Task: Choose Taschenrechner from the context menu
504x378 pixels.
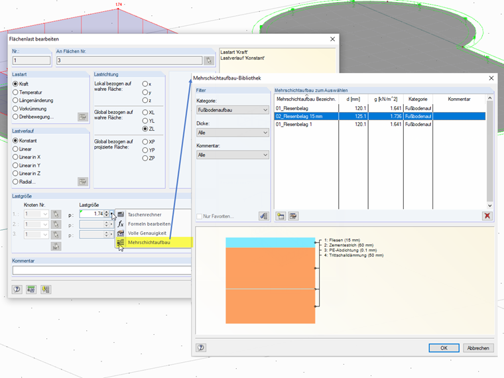Action: coord(145,214)
